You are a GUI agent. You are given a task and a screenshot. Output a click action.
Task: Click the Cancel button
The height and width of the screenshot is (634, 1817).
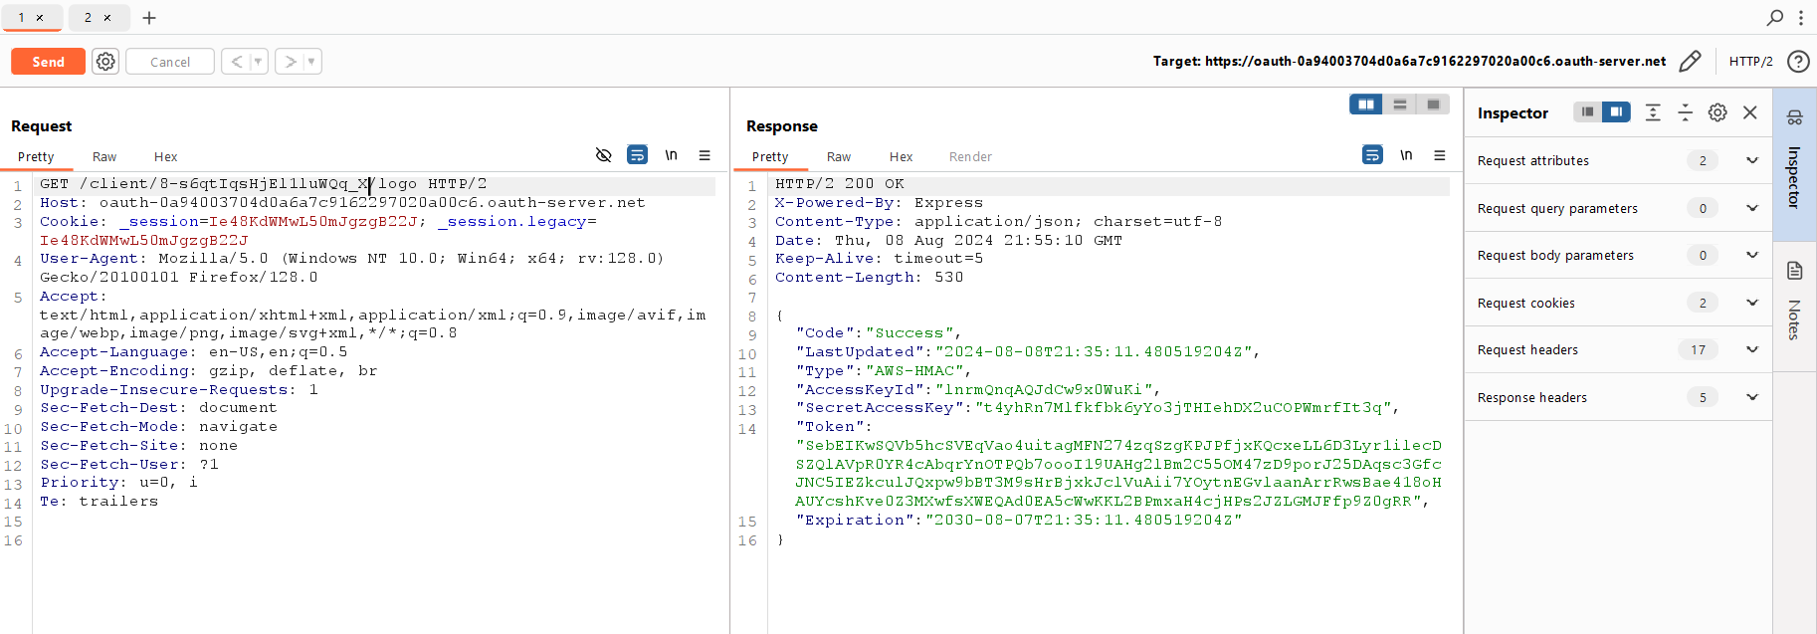pyautogui.click(x=170, y=62)
